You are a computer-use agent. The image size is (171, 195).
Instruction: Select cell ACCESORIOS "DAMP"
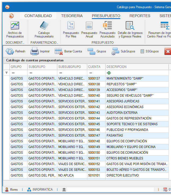tap(137, 90)
